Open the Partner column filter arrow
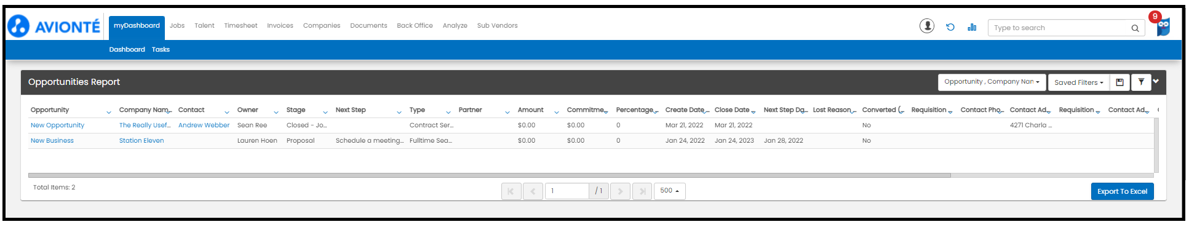 point(507,112)
